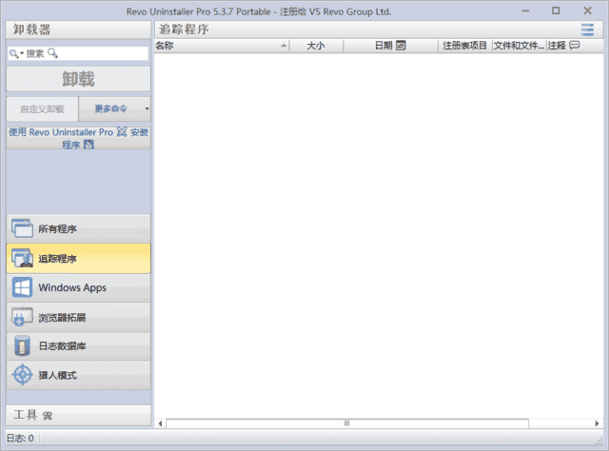Click the 文件和文件... column header
The height and width of the screenshot is (451, 609).
(x=519, y=46)
